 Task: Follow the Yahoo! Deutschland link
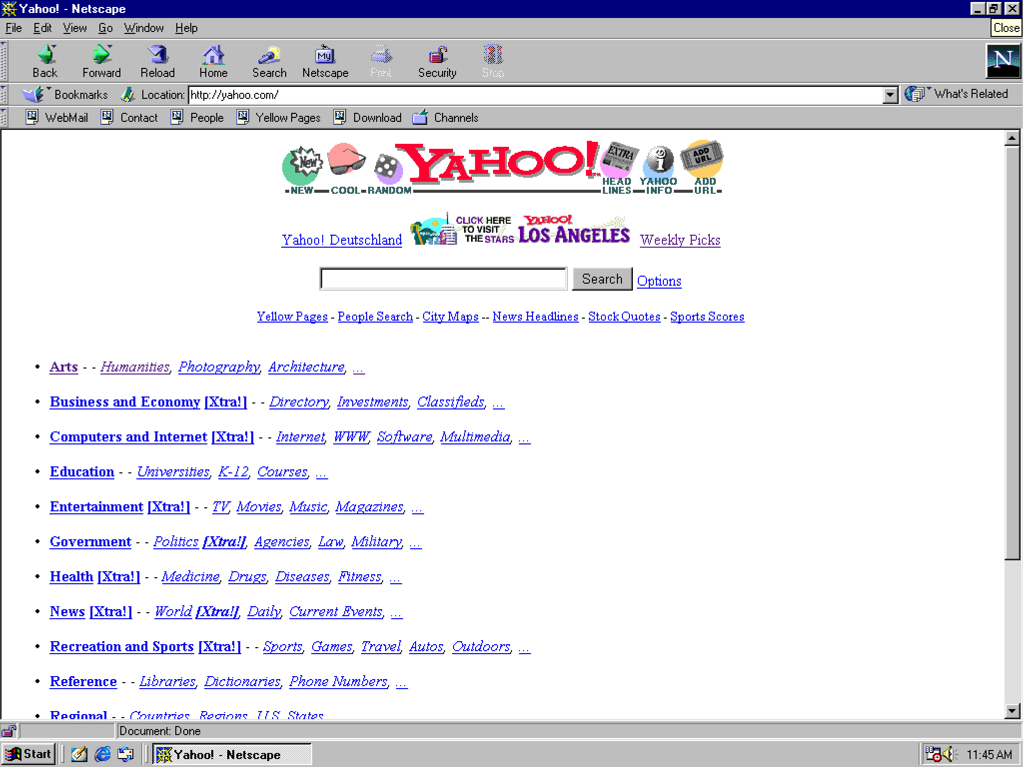pos(342,240)
